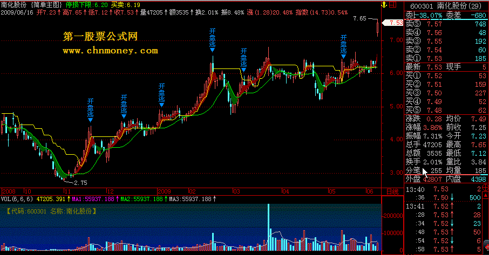Click the 卖⑤ row at 7.57
The image size is (489, 255).
click(x=446, y=24)
